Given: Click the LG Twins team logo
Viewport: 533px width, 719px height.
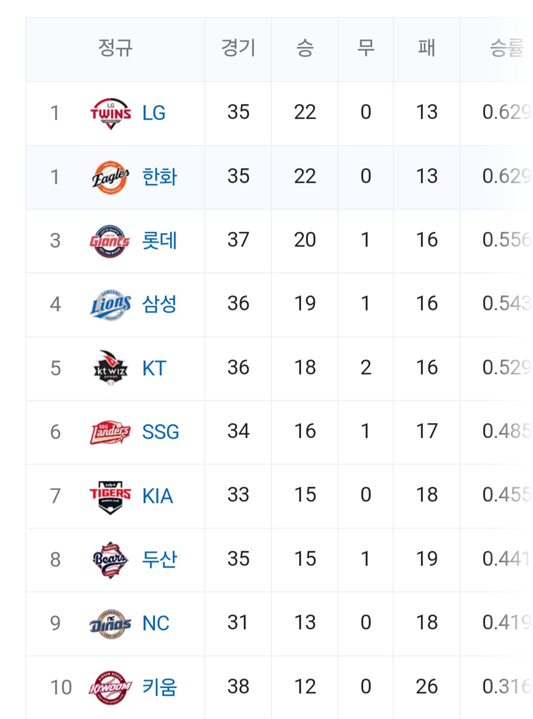Looking at the screenshot, I should click(111, 113).
